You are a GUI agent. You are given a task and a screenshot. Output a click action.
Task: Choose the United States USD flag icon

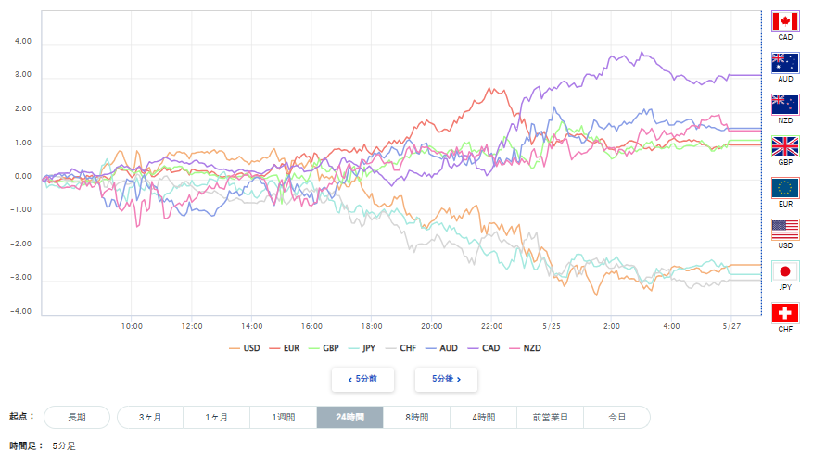tap(785, 230)
